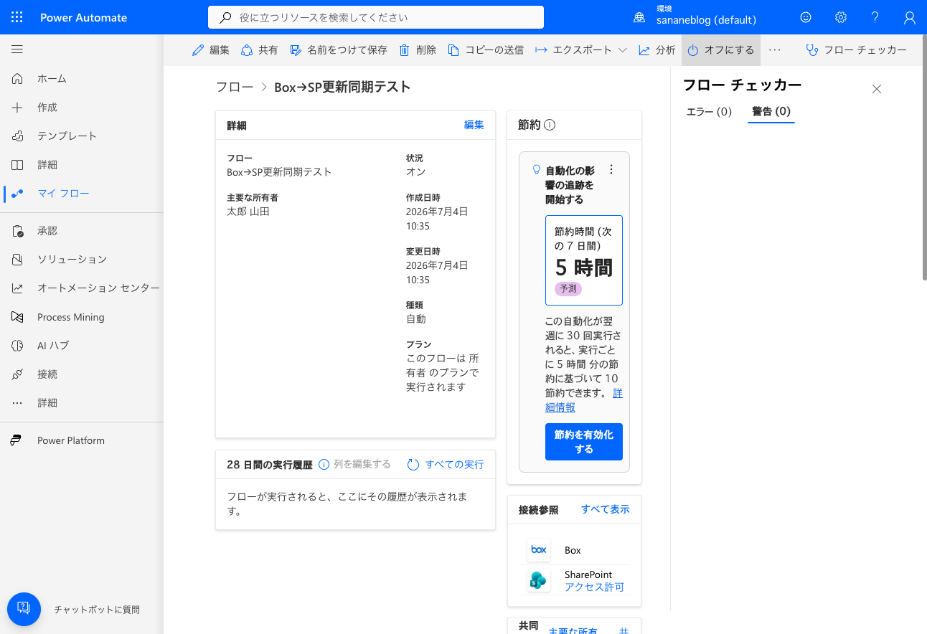Viewport: 927px width, 634px height.
Task: Open the settings gear icon
Action: 841,17
